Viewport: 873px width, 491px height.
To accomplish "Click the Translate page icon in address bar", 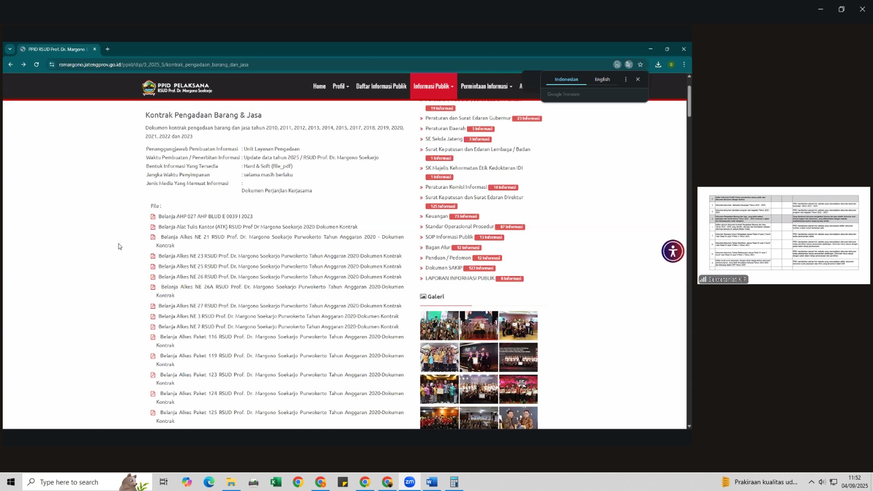I will coord(629,64).
